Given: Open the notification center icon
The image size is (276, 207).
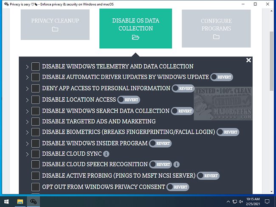Looking at the screenshot, I should [267, 201].
